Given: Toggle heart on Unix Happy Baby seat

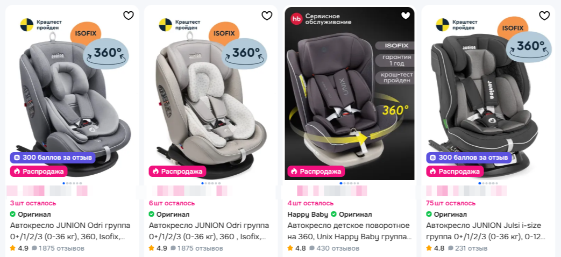Looking at the screenshot, I should tap(406, 16).
